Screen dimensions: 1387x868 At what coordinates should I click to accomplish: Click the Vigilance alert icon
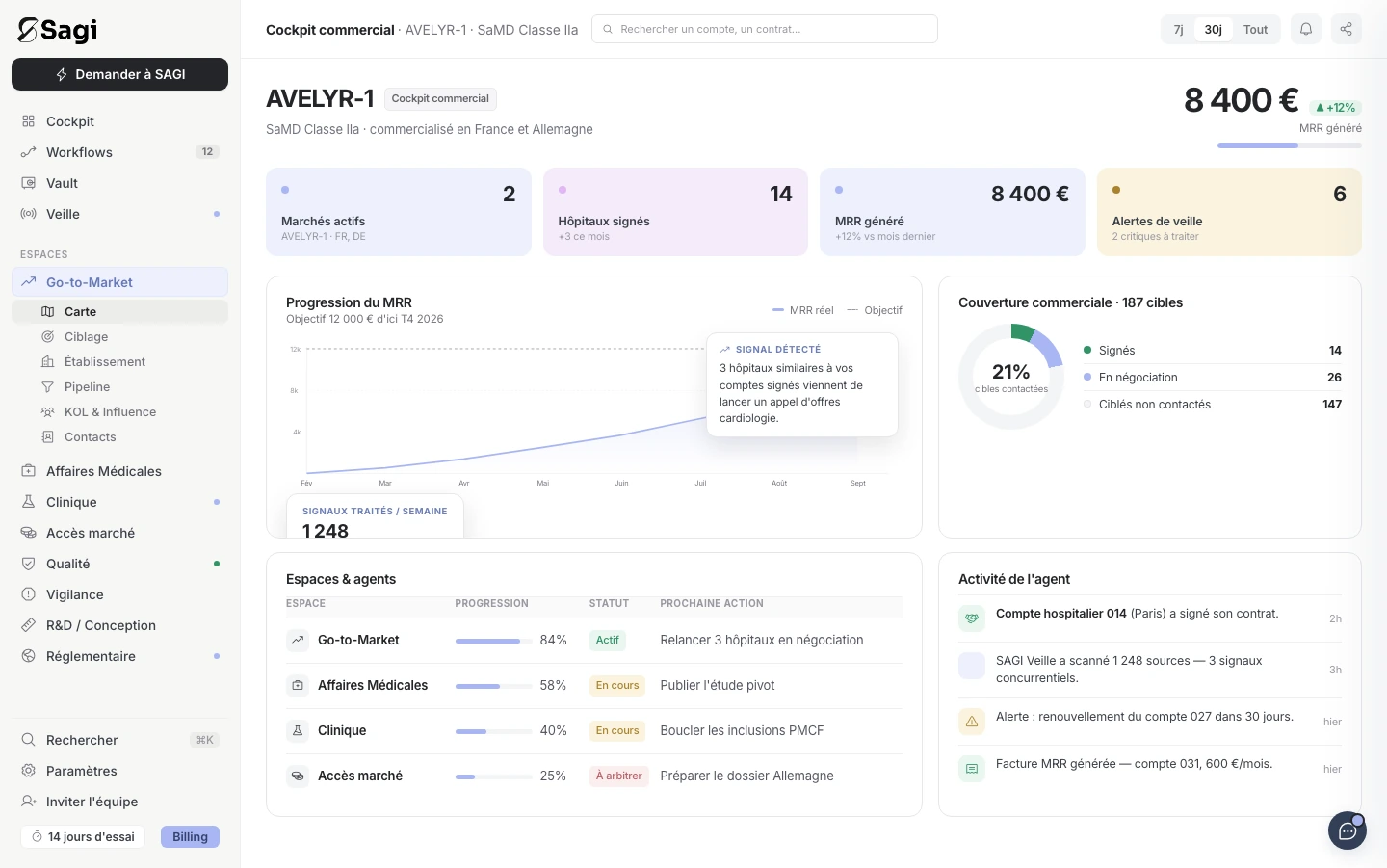29,594
